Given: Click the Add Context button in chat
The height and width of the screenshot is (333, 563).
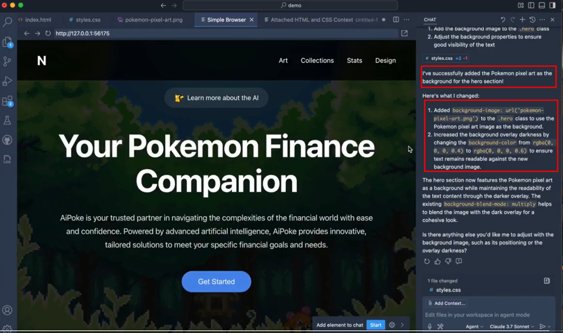Looking at the screenshot, I should pyautogui.click(x=446, y=303).
